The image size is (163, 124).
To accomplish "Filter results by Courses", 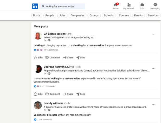I will [x=124, y=15].
